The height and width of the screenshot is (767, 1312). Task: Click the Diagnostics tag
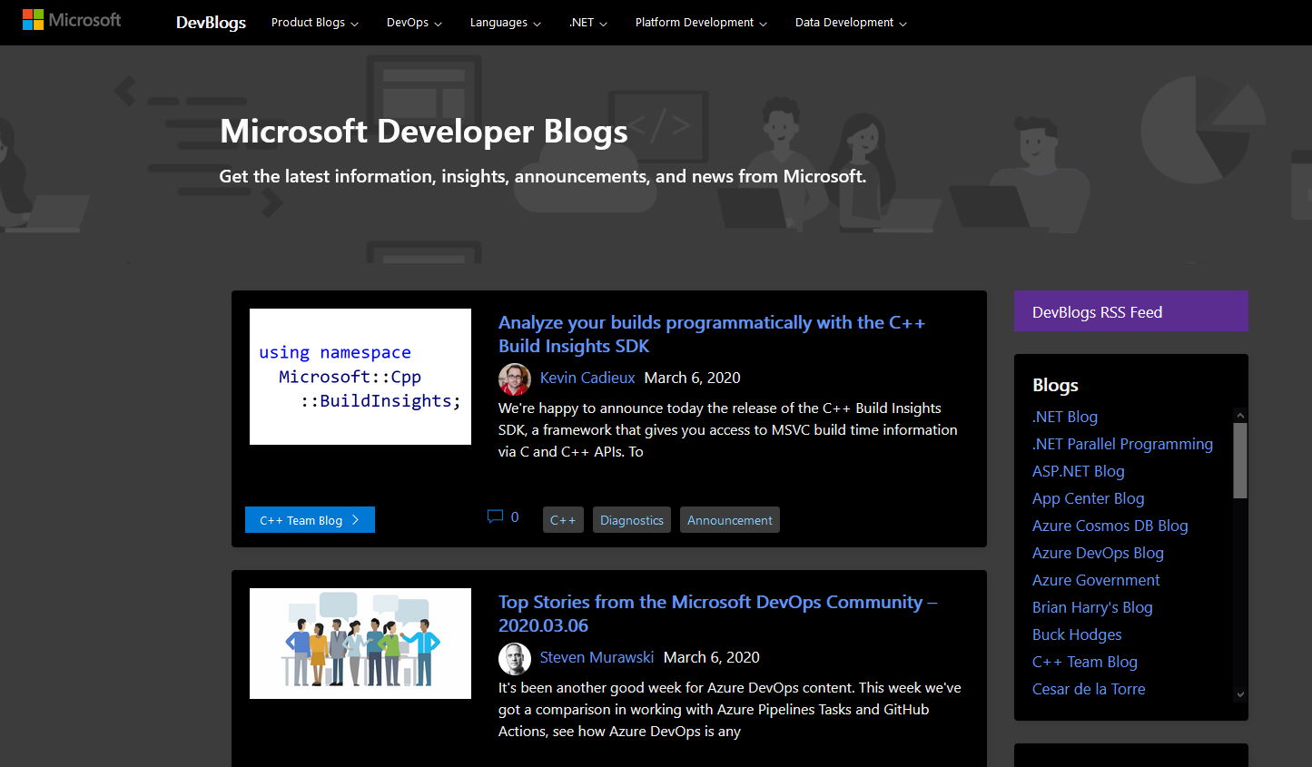[631, 519]
